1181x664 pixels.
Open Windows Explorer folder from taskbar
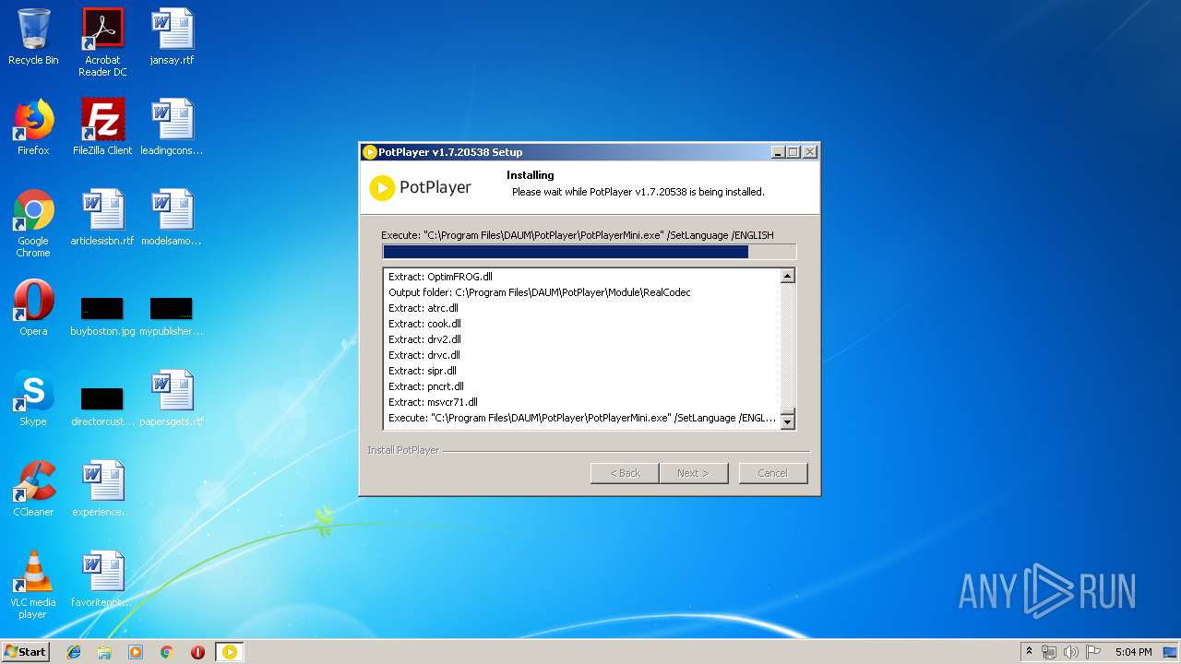(104, 652)
